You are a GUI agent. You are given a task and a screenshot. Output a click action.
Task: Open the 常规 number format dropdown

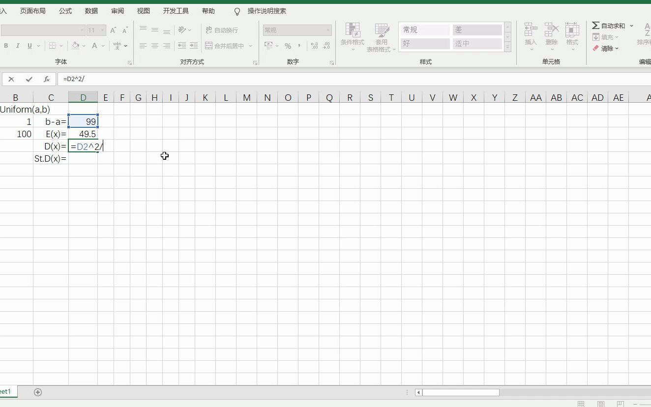(328, 30)
